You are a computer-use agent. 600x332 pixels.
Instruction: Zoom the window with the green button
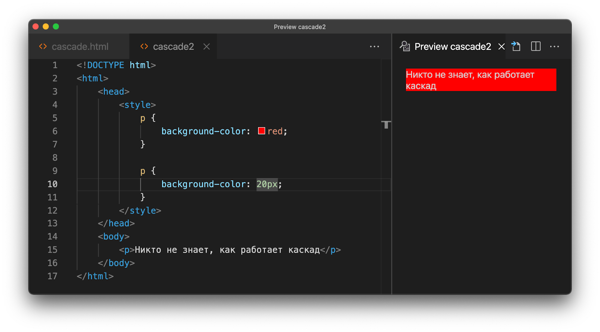click(56, 26)
